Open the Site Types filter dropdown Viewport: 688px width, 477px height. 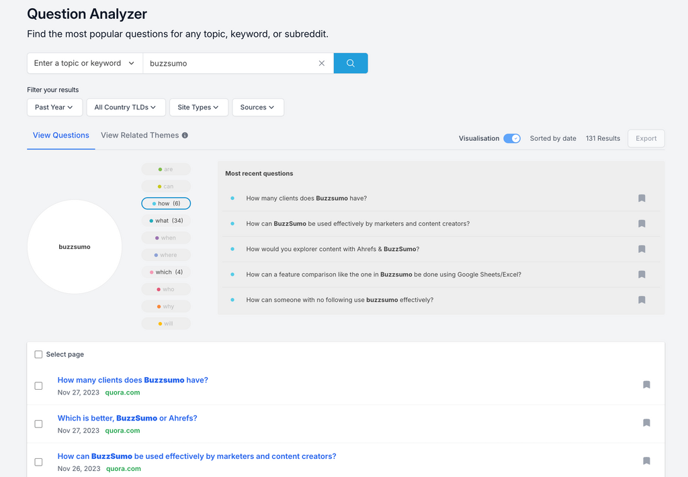(198, 107)
